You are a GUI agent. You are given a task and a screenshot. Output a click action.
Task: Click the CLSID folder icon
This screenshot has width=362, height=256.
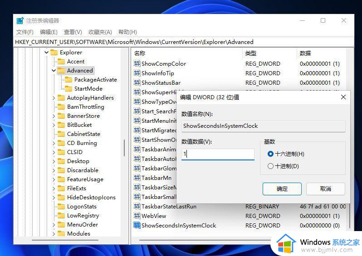[x=61, y=152]
